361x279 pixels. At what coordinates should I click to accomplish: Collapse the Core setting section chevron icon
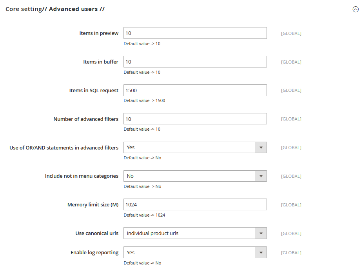(356, 9)
